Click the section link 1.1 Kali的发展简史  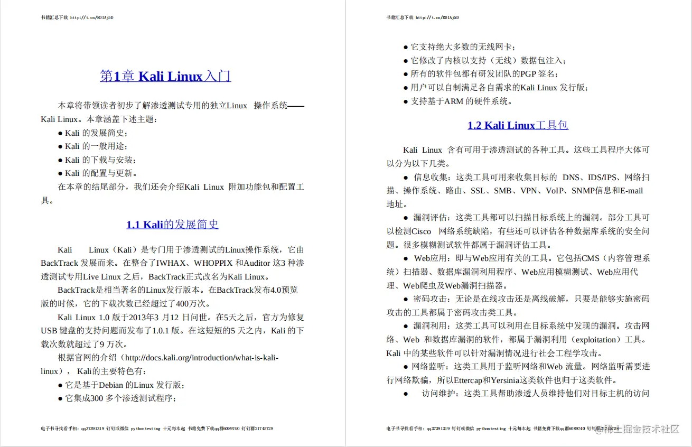[x=172, y=224]
